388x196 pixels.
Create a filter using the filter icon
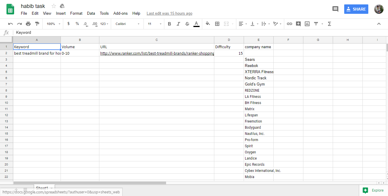(316, 24)
